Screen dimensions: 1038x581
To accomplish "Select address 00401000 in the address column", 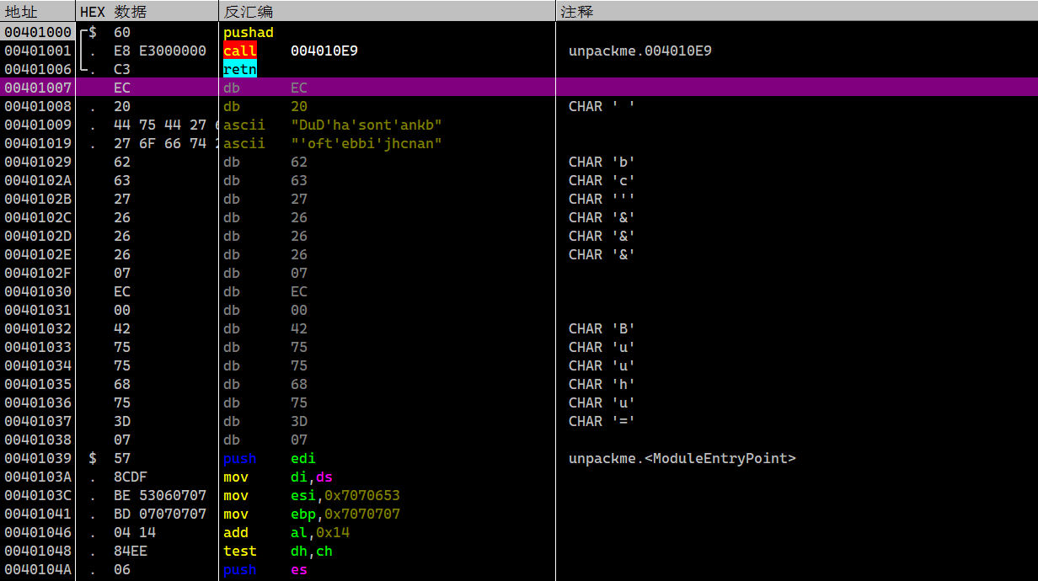I will click(x=38, y=32).
